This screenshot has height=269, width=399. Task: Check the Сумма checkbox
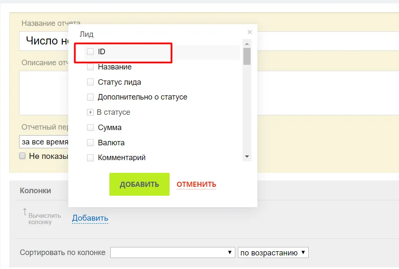coord(90,127)
